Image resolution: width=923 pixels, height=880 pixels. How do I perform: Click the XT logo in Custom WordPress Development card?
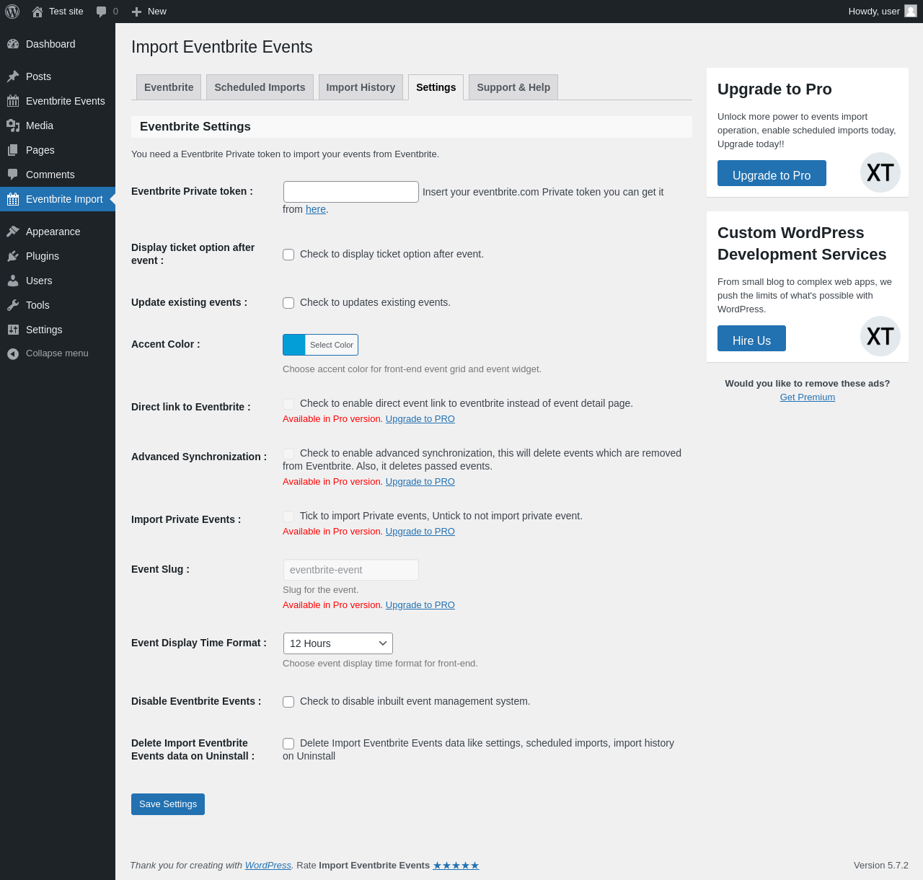tap(880, 336)
